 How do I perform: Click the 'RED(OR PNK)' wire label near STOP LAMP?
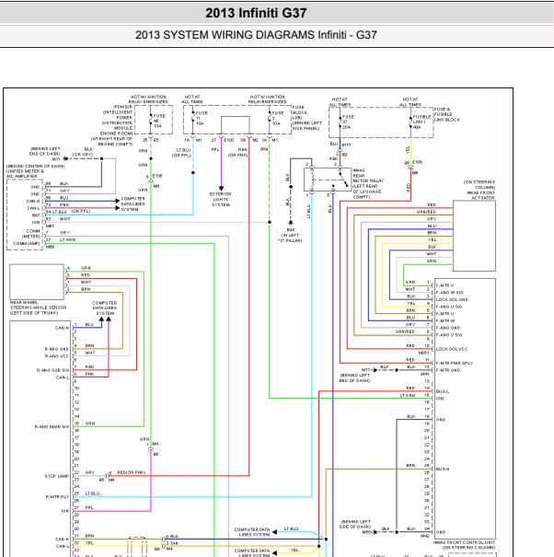point(131,472)
